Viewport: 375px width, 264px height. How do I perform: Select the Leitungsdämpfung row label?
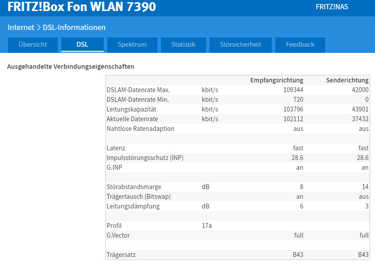tap(133, 206)
